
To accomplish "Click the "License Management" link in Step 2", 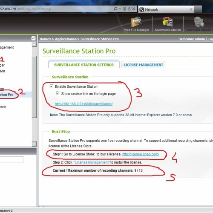I will point(92,162).
